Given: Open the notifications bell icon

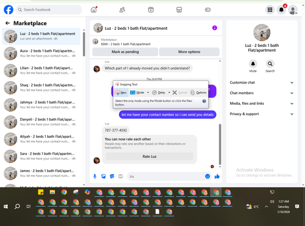Looking at the screenshot, I should pos(281,10).
